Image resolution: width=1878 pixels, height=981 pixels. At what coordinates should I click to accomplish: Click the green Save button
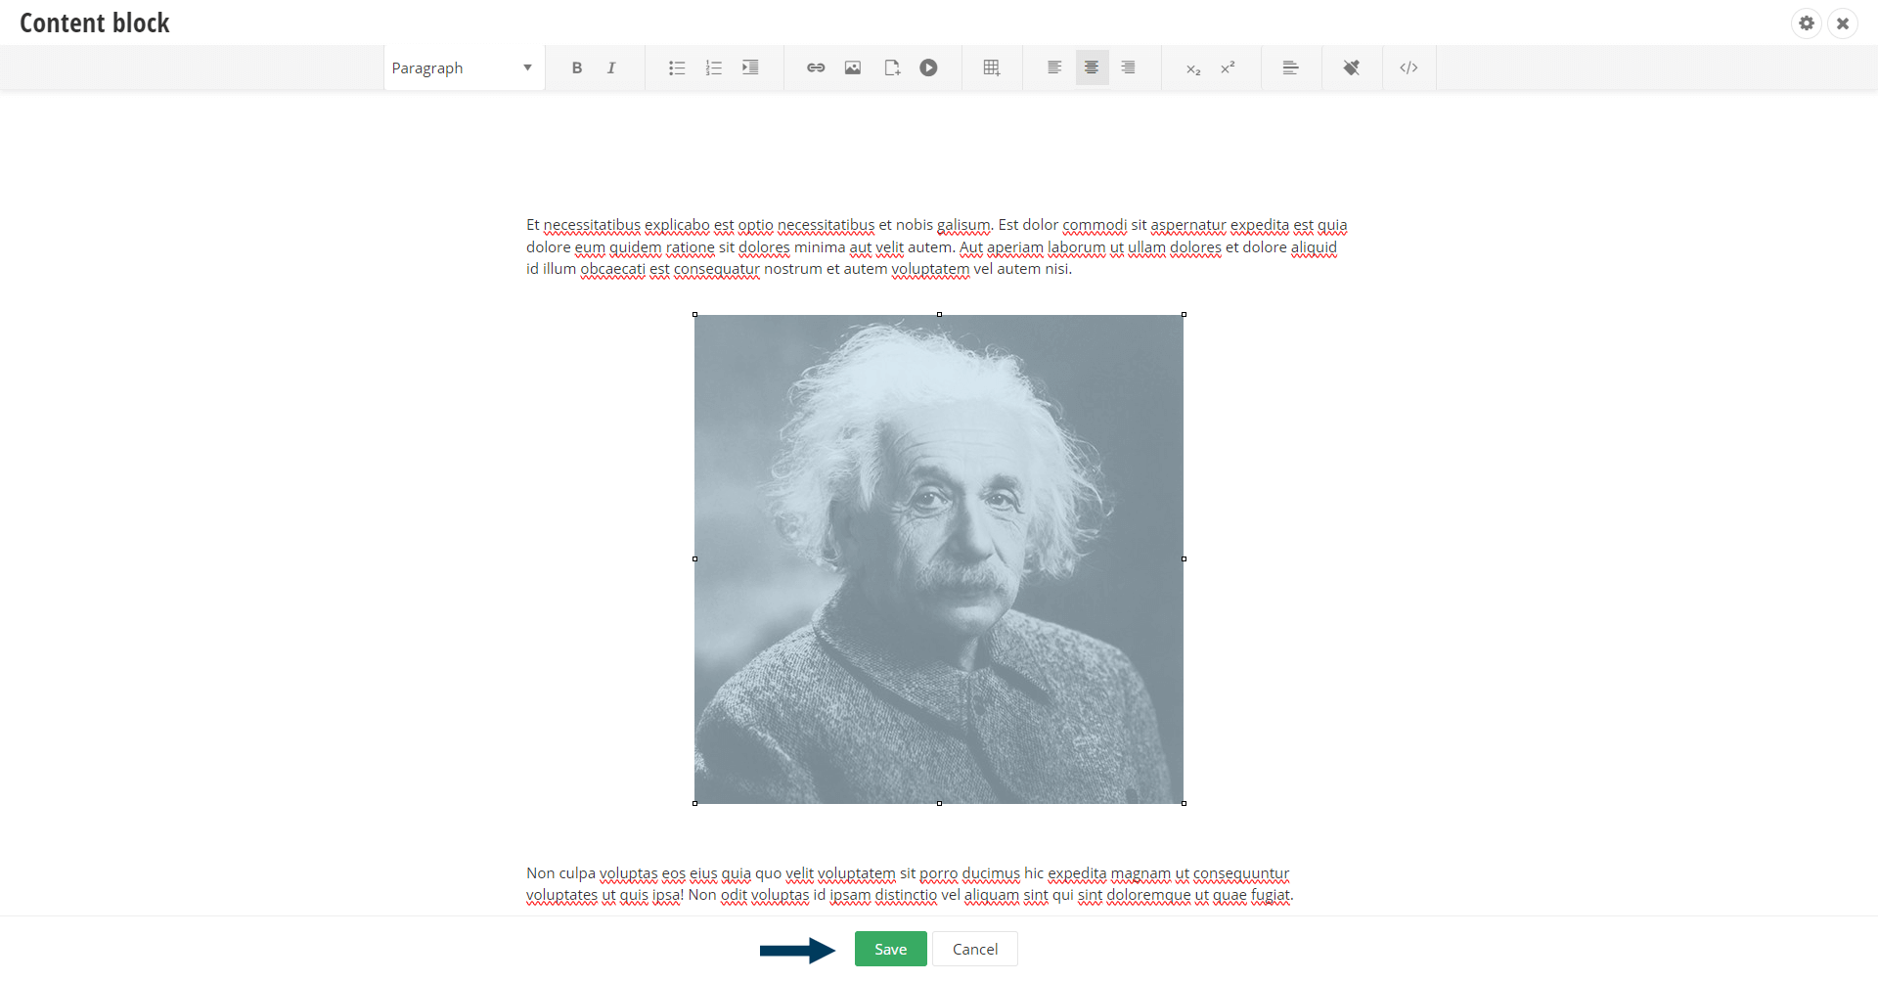pos(890,949)
